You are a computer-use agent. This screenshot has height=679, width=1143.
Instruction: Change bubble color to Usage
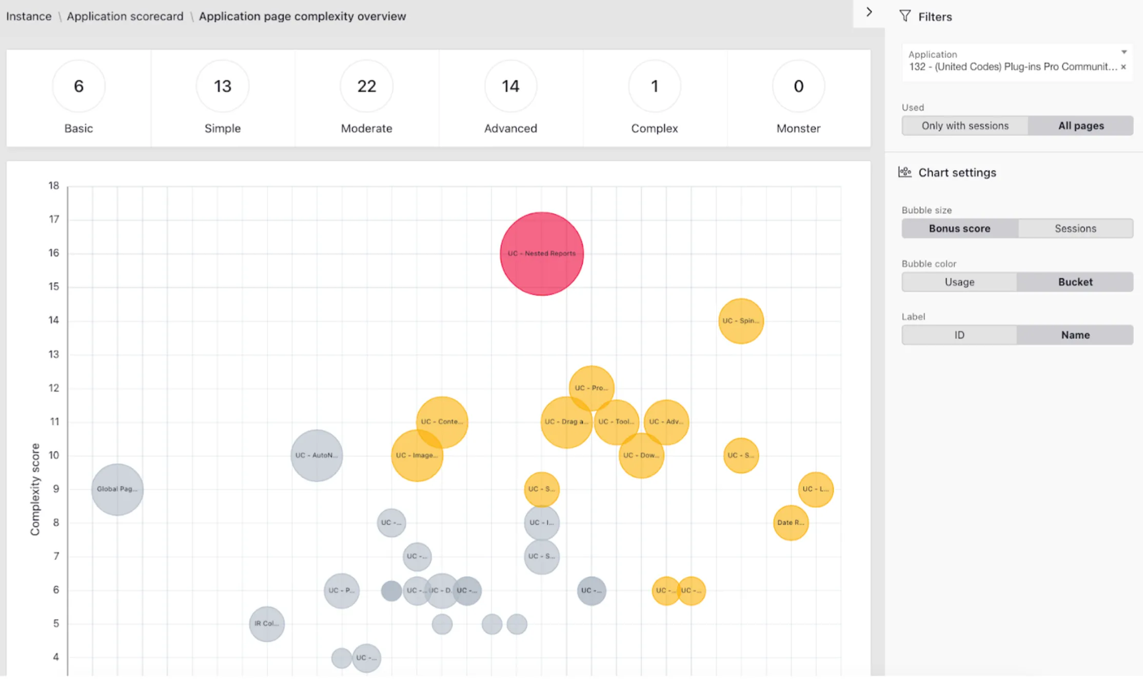(x=959, y=282)
